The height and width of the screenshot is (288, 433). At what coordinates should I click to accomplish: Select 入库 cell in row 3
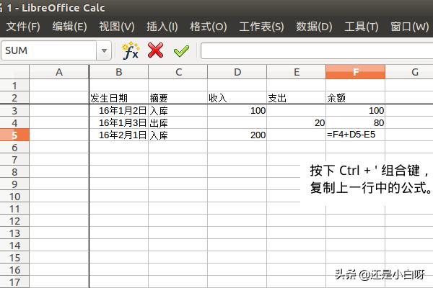[x=178, y=110]
